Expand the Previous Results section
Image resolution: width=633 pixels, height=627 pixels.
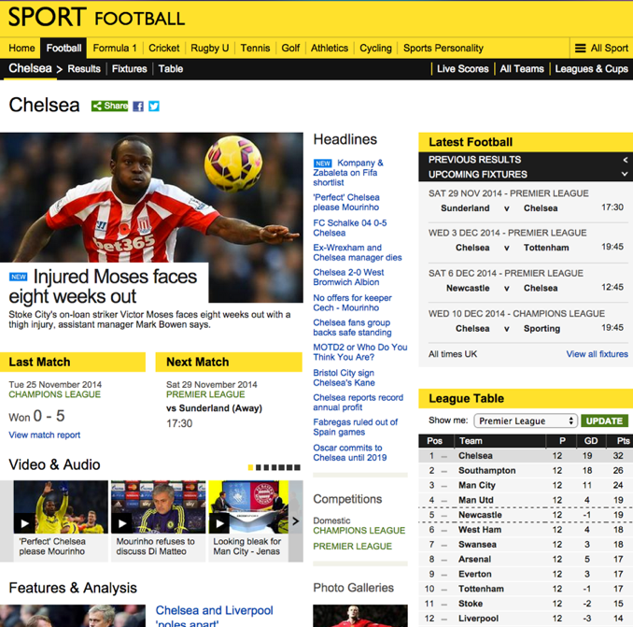526,160
